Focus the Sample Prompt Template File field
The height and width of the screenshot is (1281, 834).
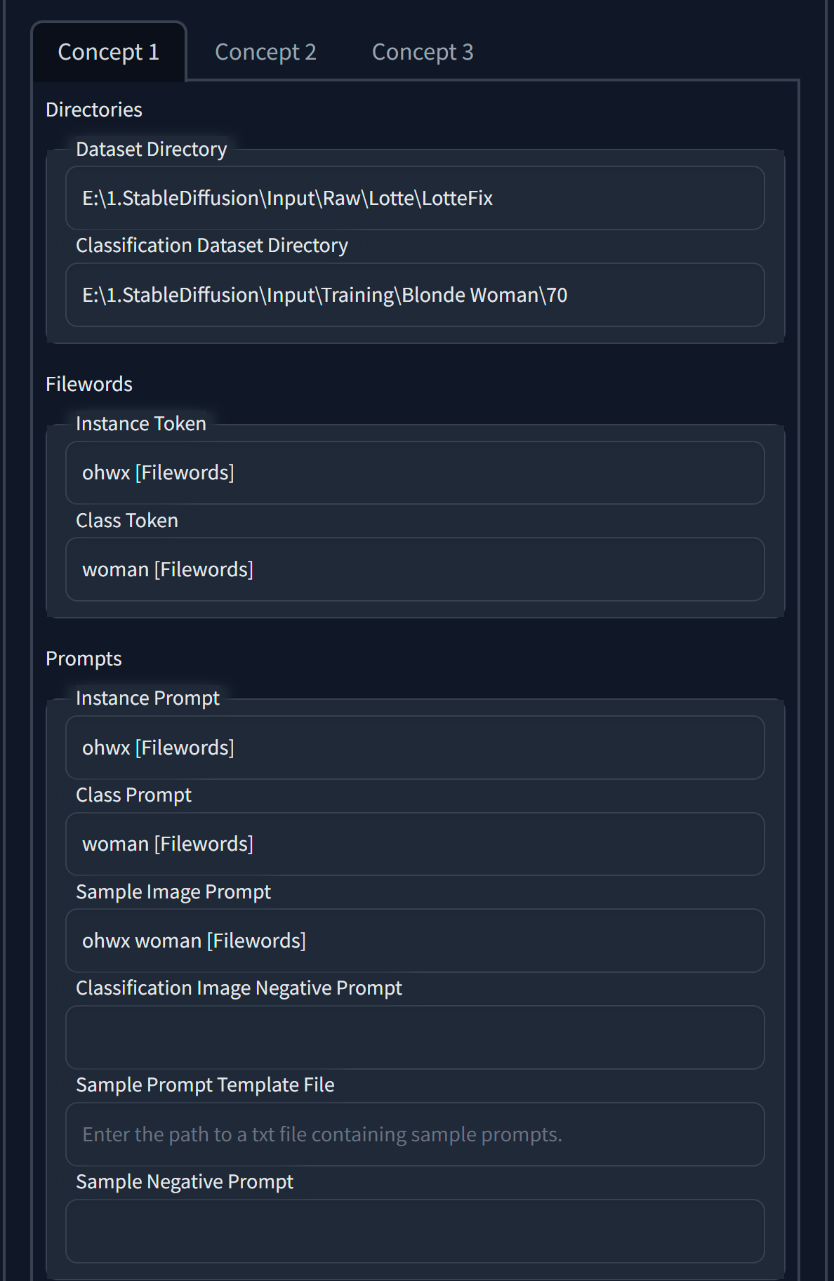point(415,1134)
